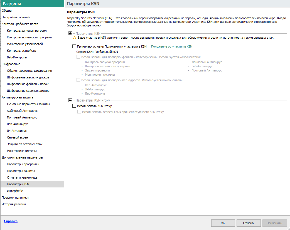This screenshot has width=290, height=230.
Task: Select Антивирусная защита section
Action: [x=32, y=97]
